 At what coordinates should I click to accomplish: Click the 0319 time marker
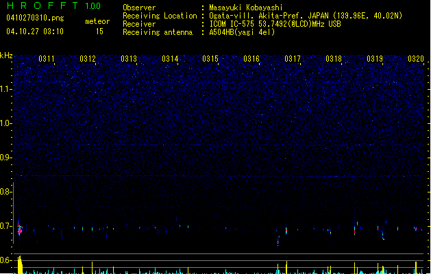[375, 59]
